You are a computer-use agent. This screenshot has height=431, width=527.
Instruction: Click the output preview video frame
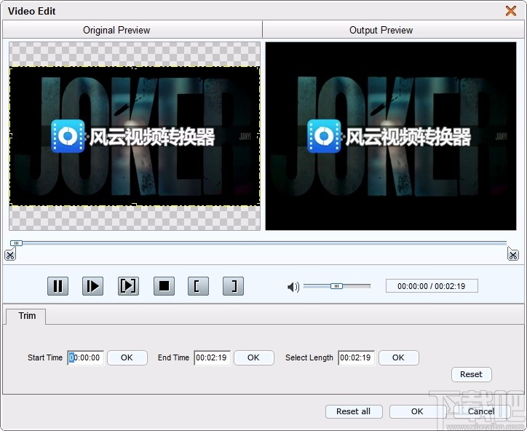pyautogui.click(x=391, y=136)
